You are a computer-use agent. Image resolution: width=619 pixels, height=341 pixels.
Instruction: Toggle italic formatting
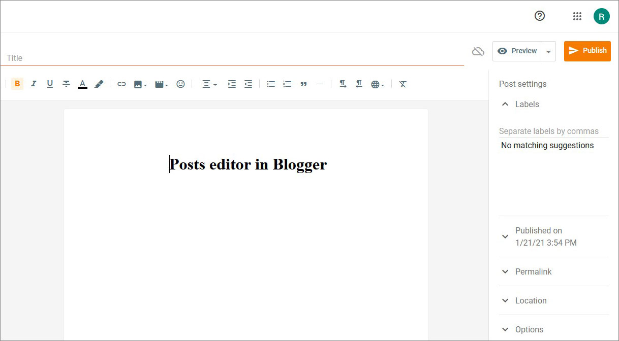tap(34, 84)
